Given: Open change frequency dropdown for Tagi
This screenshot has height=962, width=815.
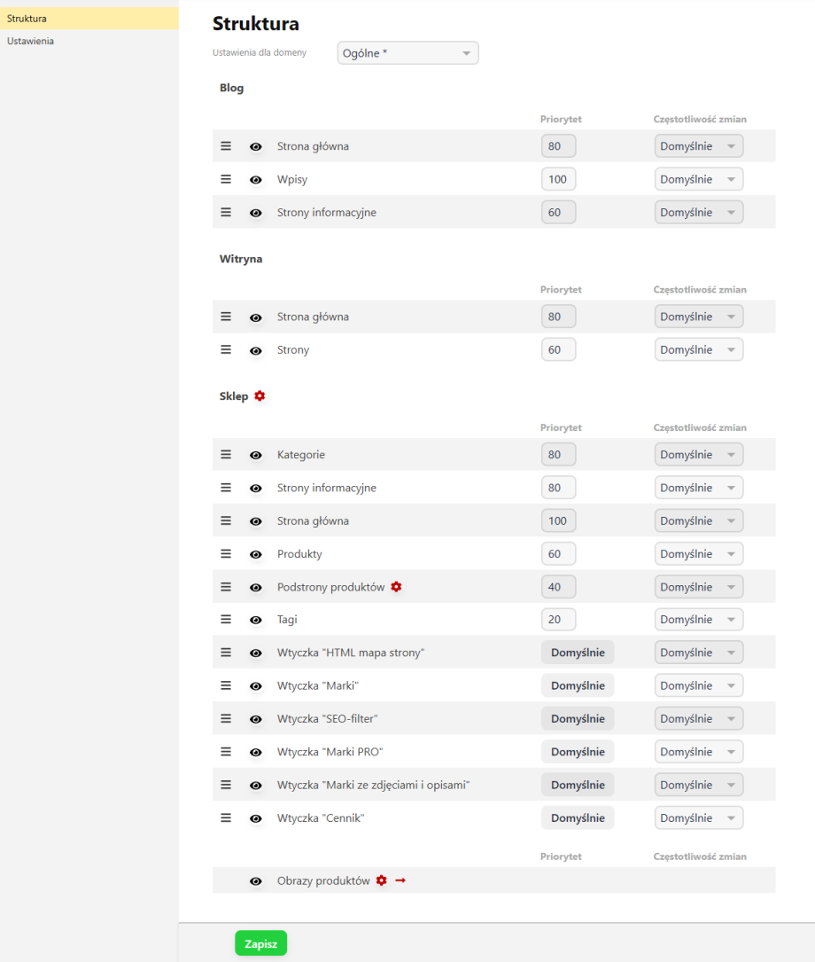Looking at the screenshot, I should point(699,620).
